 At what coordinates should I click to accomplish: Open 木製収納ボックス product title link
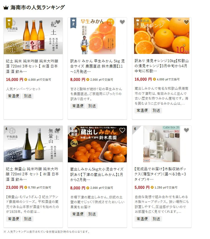160,174
